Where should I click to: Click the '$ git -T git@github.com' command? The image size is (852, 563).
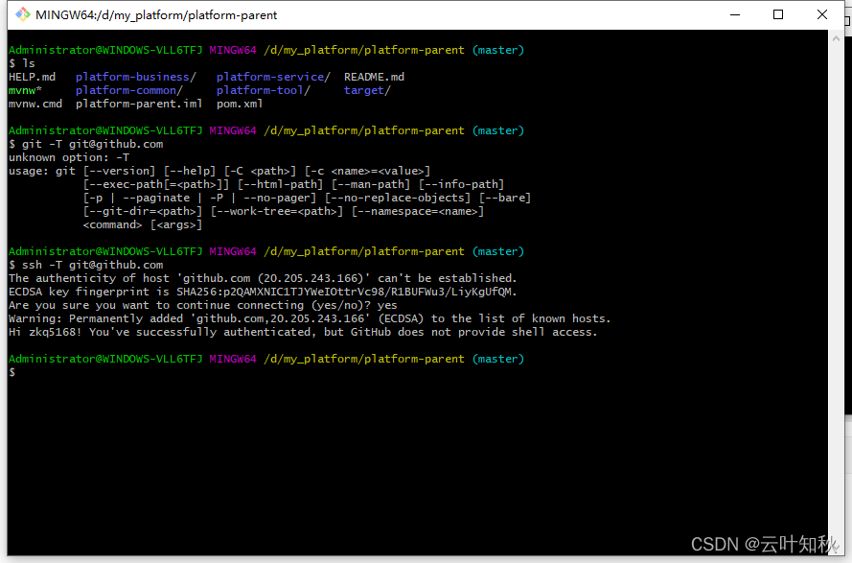pyautogui.click(x=86, y=144)
